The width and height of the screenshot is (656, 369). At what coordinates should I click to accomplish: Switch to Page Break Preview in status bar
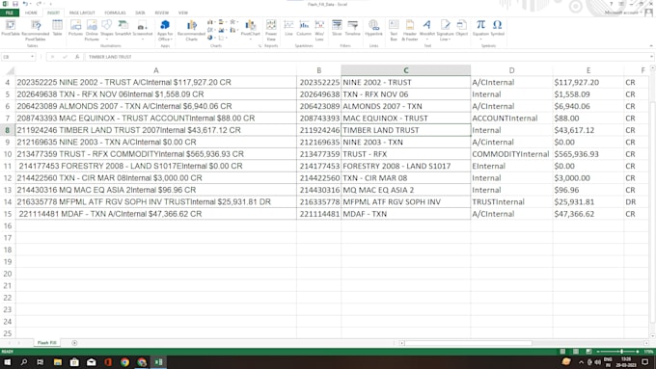(588, 352)
